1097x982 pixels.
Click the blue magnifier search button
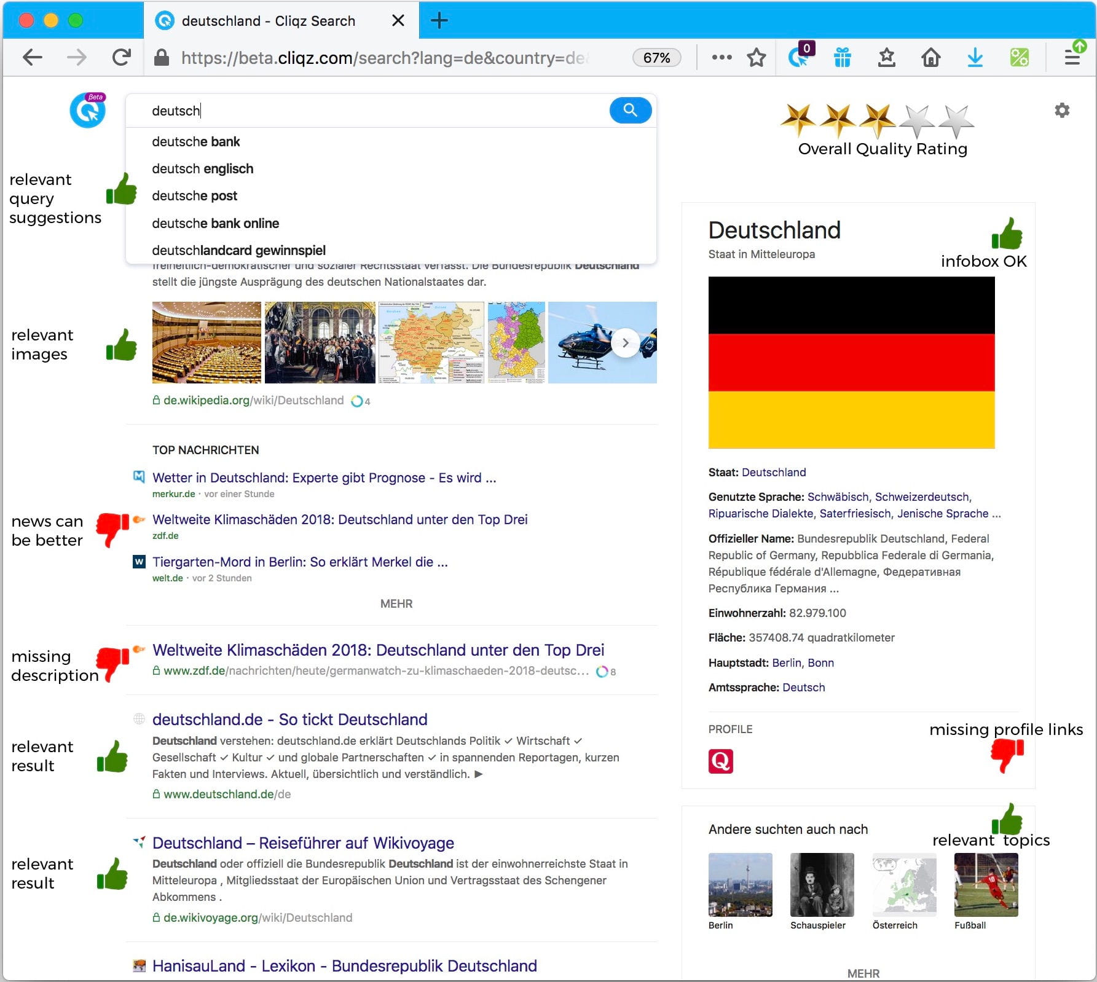tap(631, 110)
